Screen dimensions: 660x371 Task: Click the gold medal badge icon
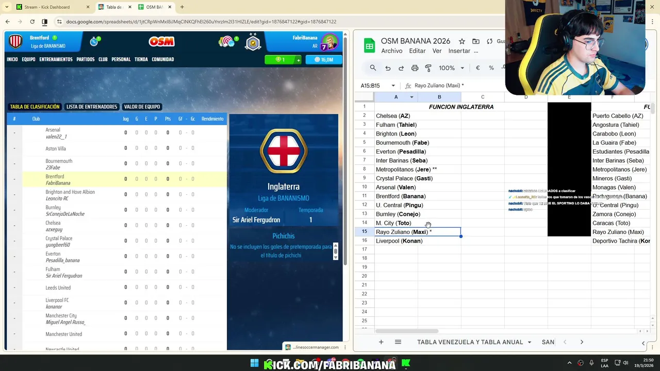[253, 43]
